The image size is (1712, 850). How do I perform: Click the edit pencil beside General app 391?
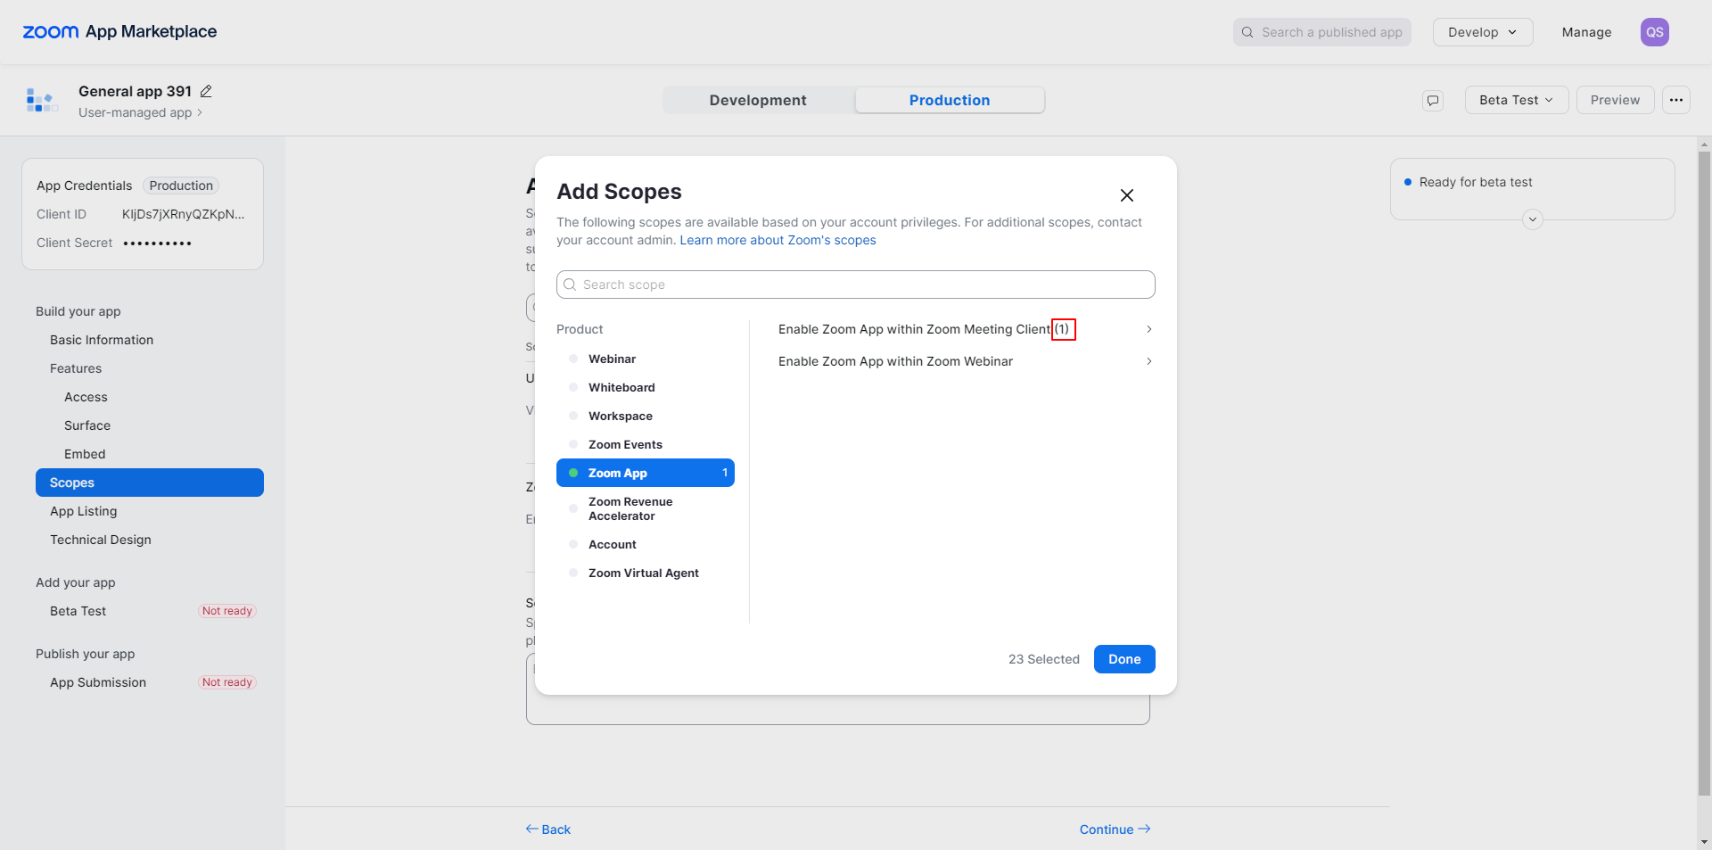(x=206, y=91)
